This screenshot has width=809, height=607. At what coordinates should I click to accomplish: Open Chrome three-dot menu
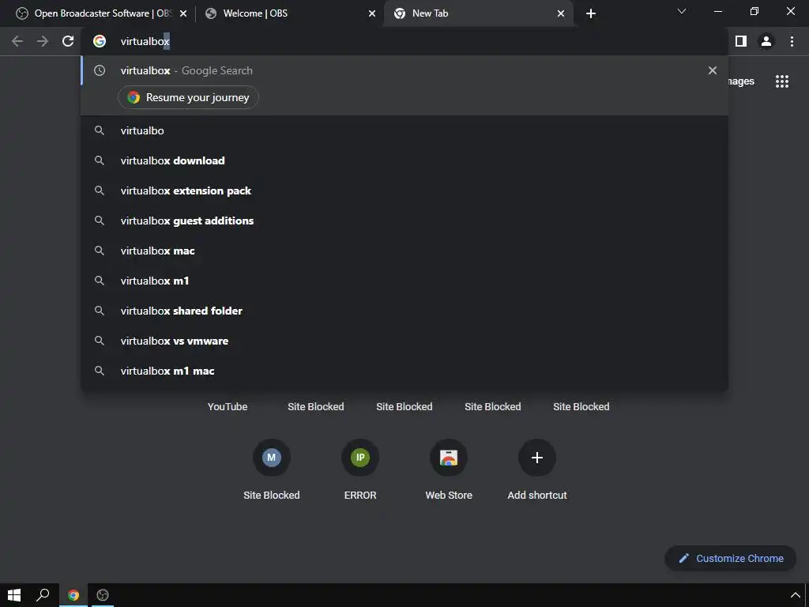click(792, 41)
